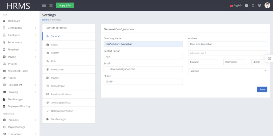Click the Timesheet clock icon
Image resolution: width=273 pixels, height=136 pixels.
pos(4,50)
